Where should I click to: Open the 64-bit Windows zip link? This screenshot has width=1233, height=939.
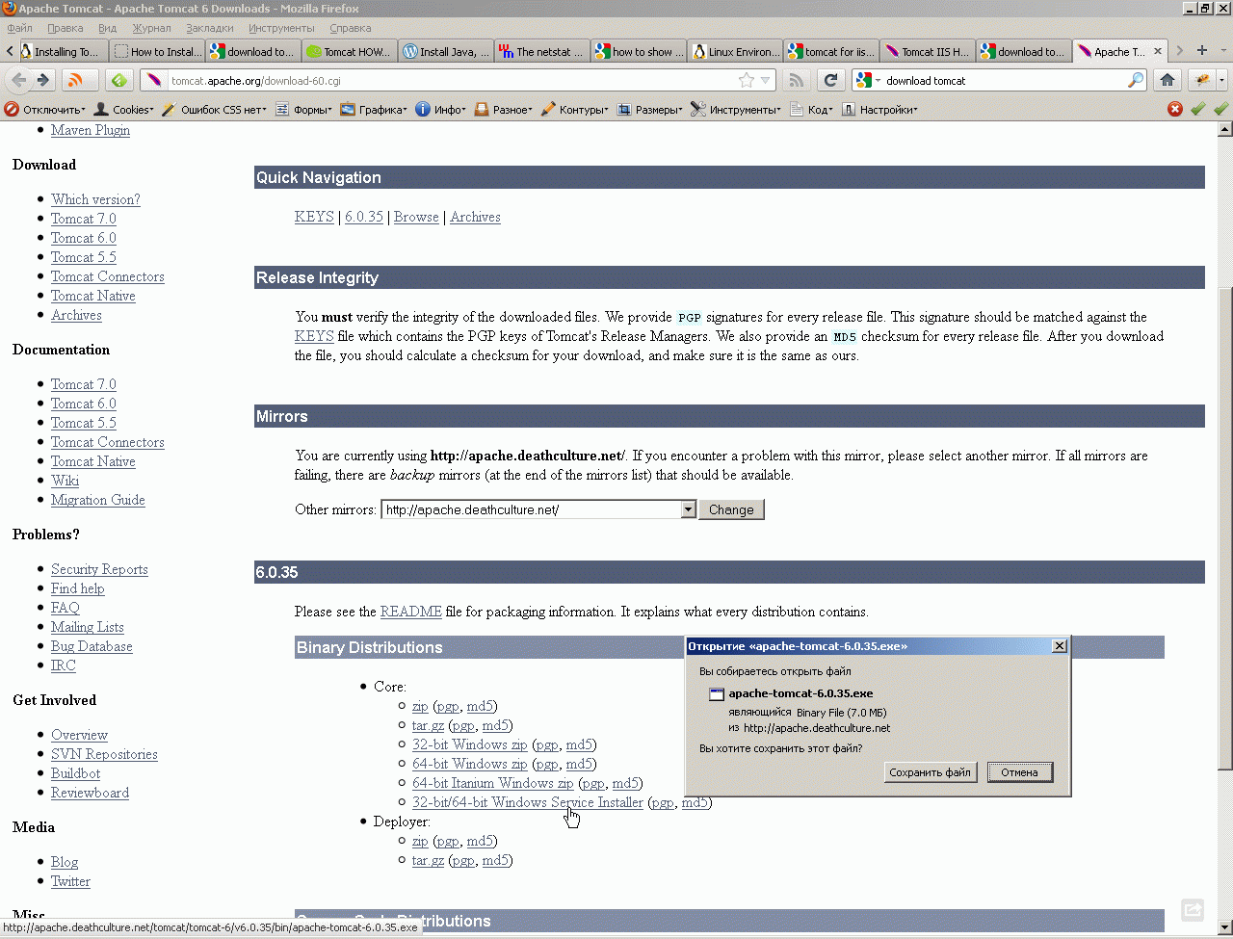(470, 764)
